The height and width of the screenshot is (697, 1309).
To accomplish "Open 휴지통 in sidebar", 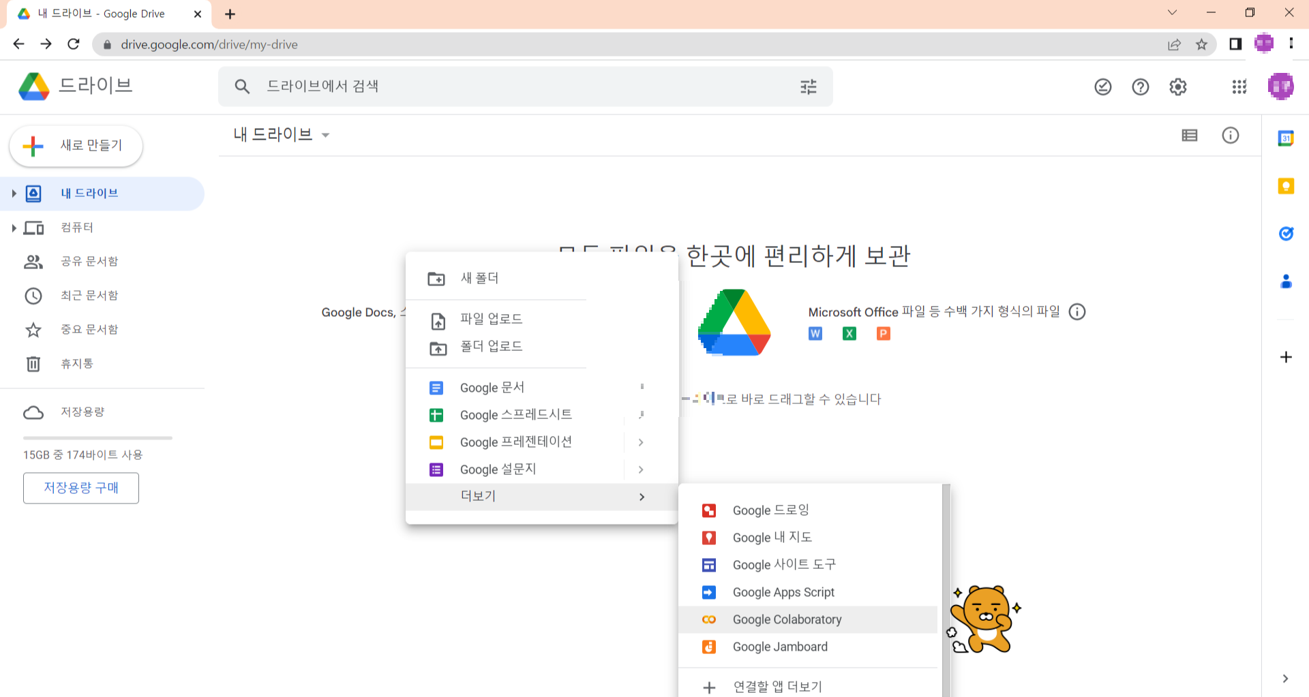I will coord(102,364).
